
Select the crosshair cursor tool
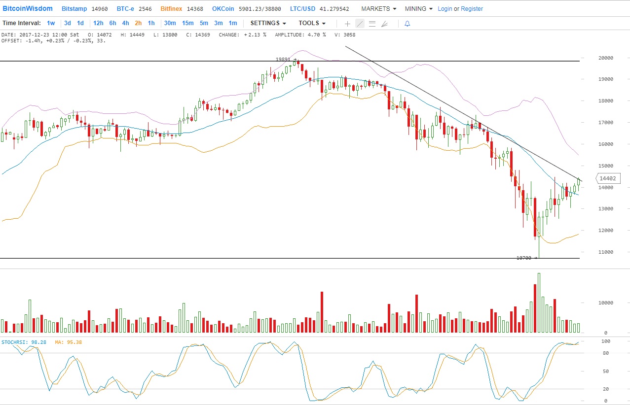347,24
